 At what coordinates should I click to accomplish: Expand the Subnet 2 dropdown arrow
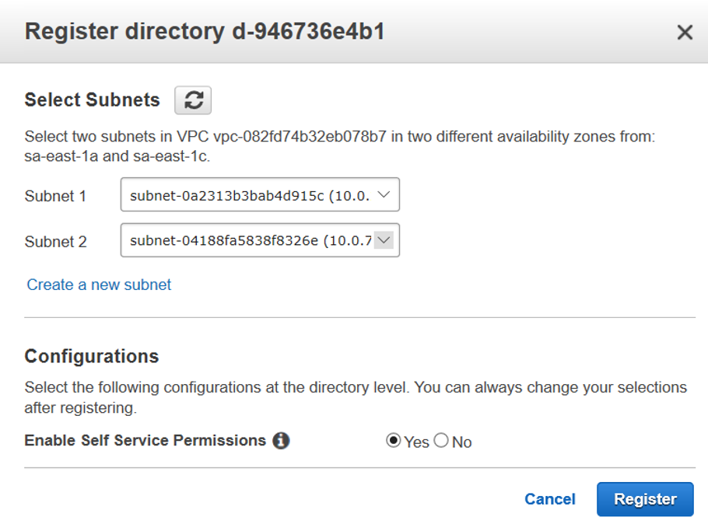tap(383, 241)
